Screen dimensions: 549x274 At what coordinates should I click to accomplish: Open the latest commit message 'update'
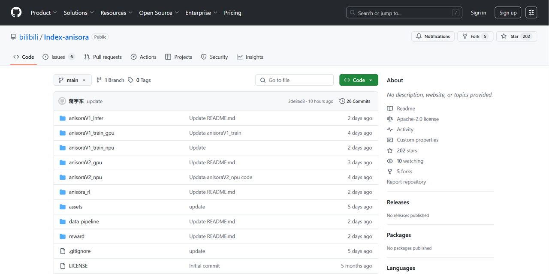(x=94, y=102)
